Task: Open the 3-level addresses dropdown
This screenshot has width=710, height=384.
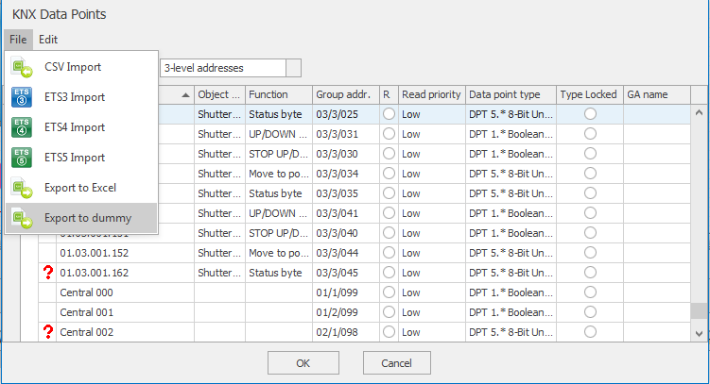Action: point(293,68)
